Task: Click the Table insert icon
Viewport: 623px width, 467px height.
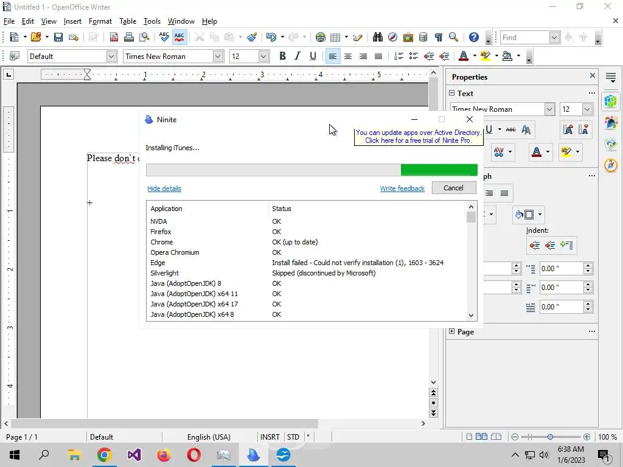Action: click(335, 37)
